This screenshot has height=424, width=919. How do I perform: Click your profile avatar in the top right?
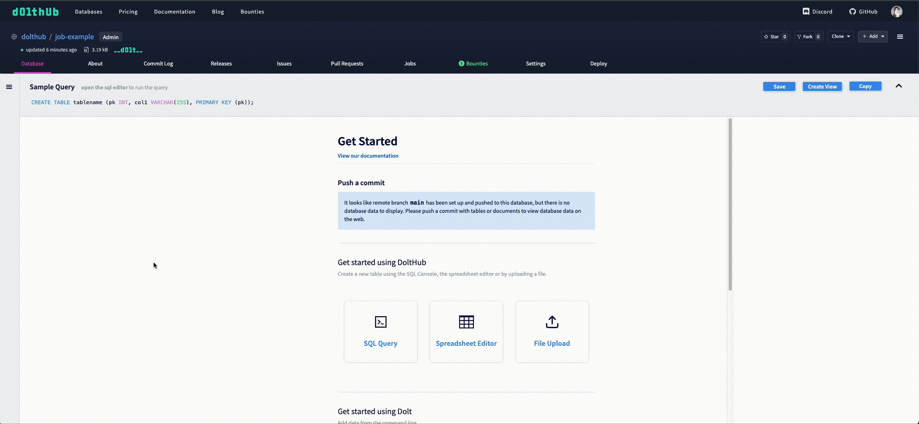point(897,11)
